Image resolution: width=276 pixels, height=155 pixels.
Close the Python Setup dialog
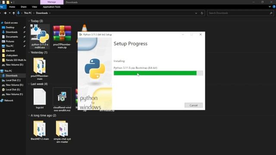point(201,34)
